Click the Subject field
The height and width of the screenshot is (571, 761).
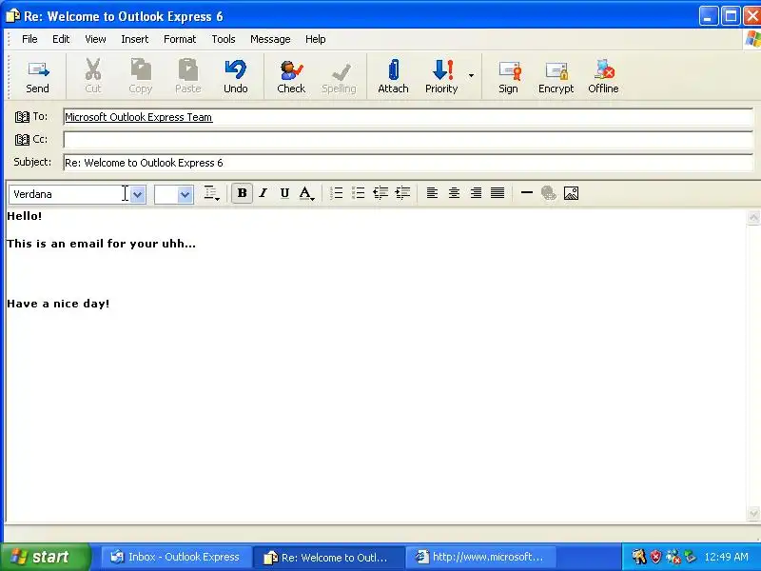(408, 163)
